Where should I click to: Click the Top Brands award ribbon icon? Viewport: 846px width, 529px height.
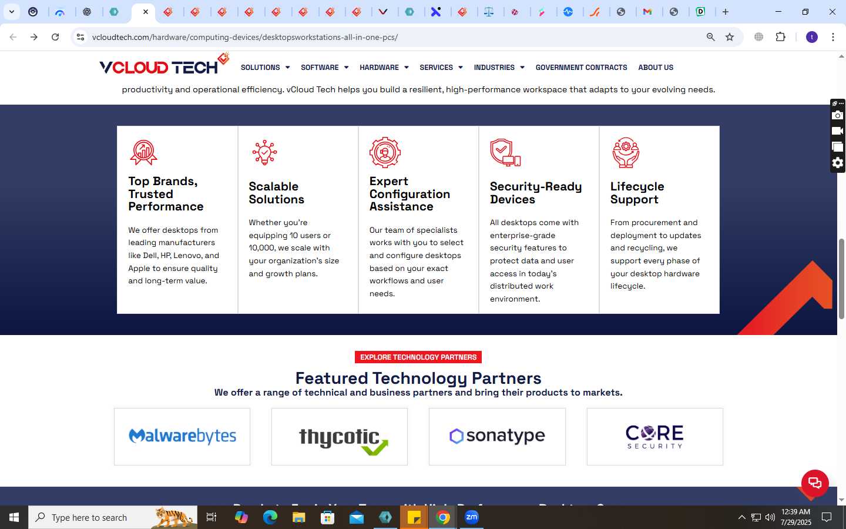coord(143,153)
